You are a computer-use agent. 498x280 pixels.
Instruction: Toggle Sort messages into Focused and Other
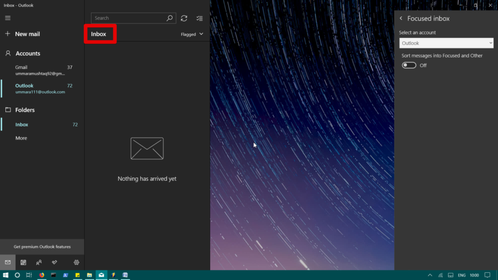(409, 65)
